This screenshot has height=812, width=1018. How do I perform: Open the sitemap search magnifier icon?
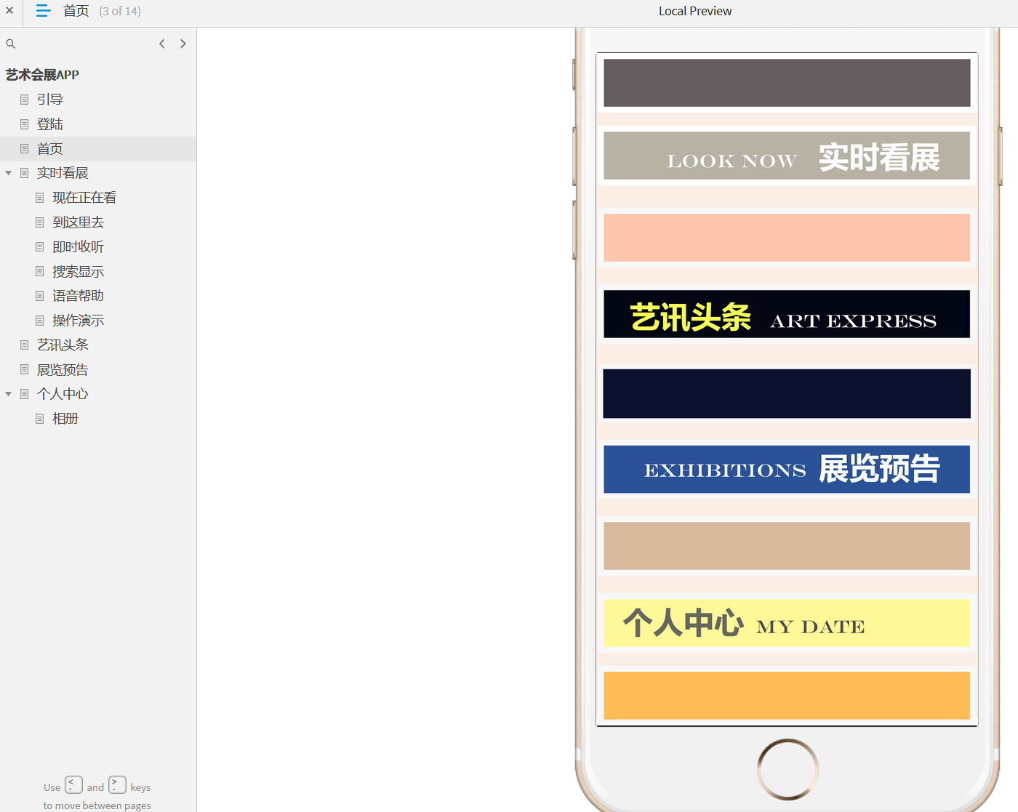(11, 44)
